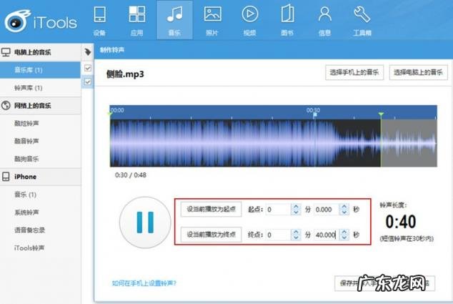
Task: Open the 信息 (Info) section icon
Action: pos(325,16)
